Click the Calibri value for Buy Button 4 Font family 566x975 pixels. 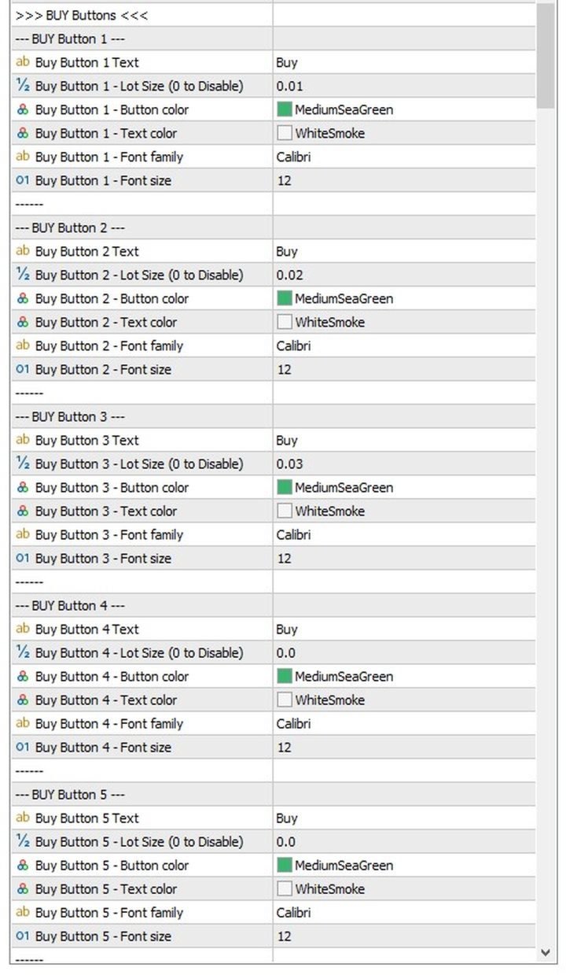(293, 723)
